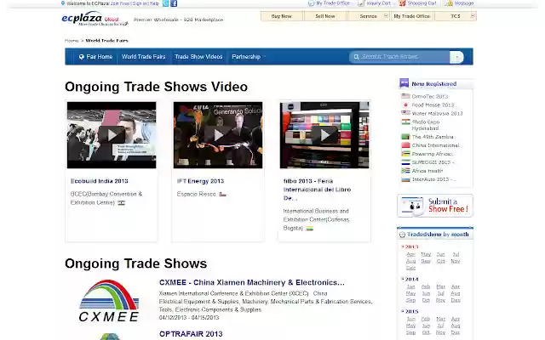Click the clock icon beside Tradeshow by month
545x340 pixels.
tap(402, 235)
